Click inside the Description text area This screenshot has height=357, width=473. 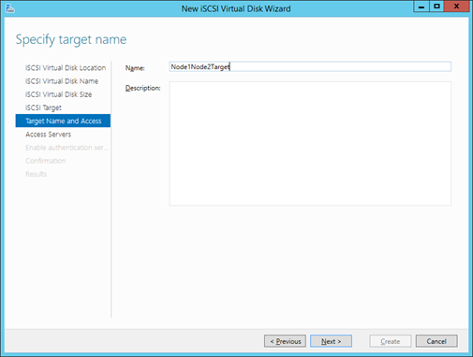coord(310,144)
